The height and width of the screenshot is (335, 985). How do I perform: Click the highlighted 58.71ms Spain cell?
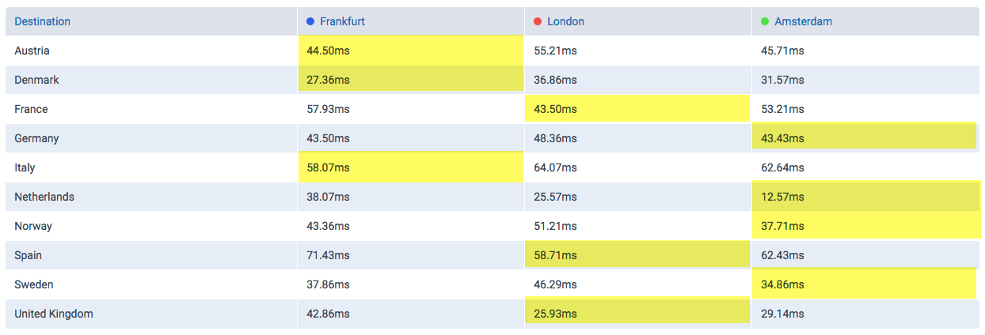point(637,254)
